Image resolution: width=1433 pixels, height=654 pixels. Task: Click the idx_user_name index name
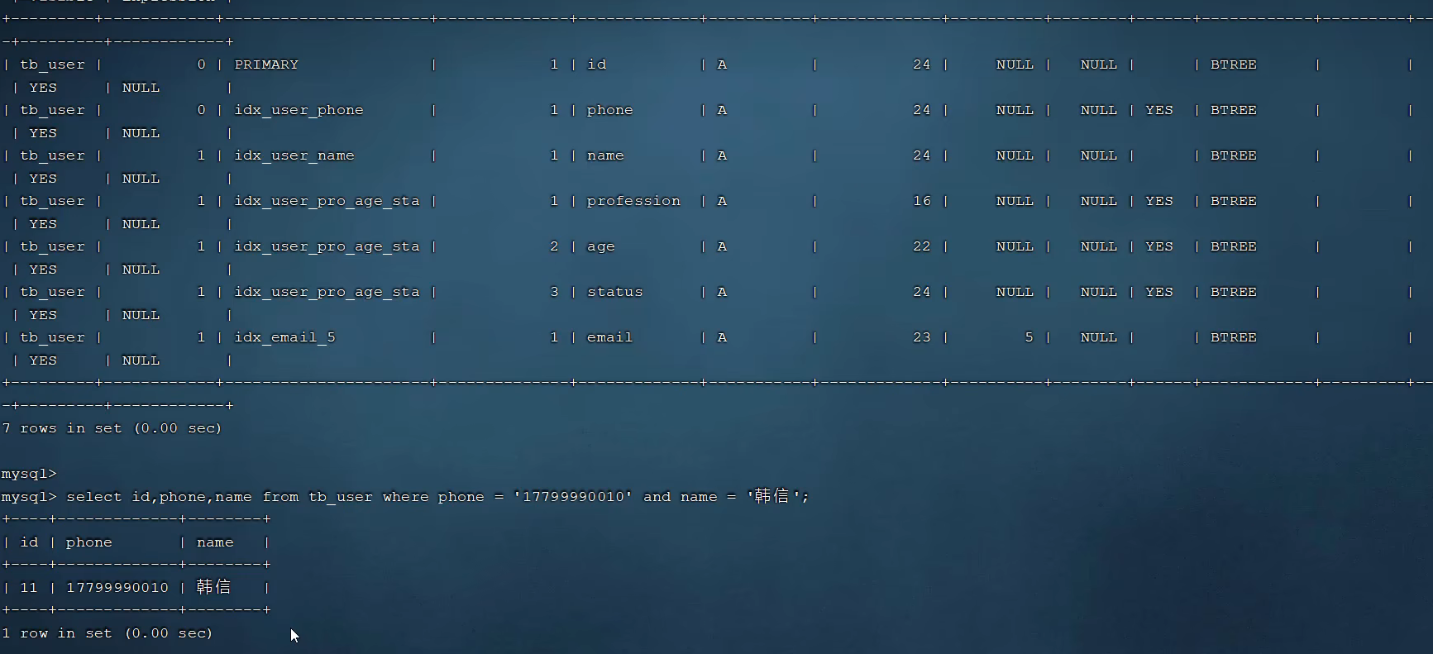pos(294,155)
